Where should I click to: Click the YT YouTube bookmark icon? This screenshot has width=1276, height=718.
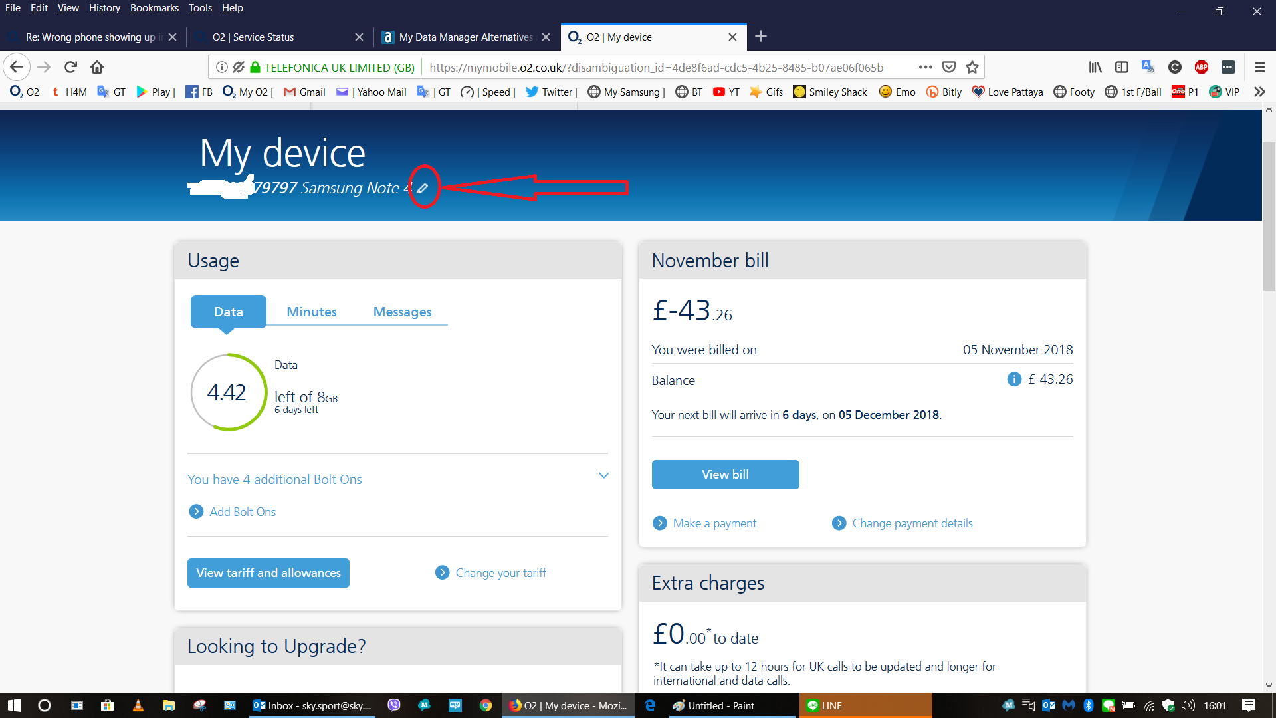tap(720, 92)
